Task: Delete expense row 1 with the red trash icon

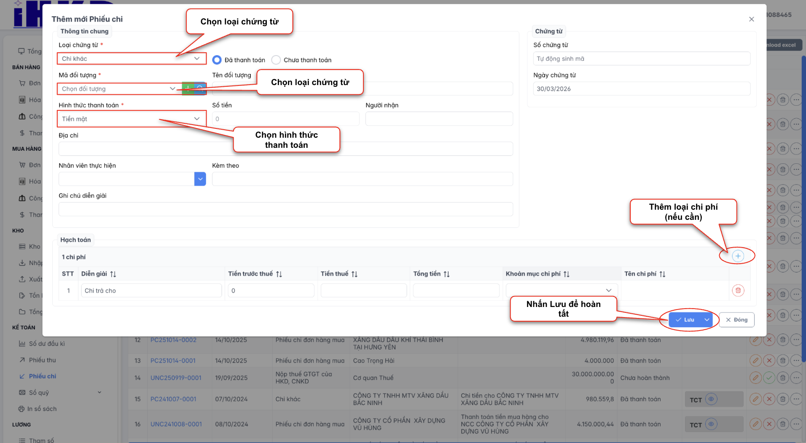Action: pos(738,291)
